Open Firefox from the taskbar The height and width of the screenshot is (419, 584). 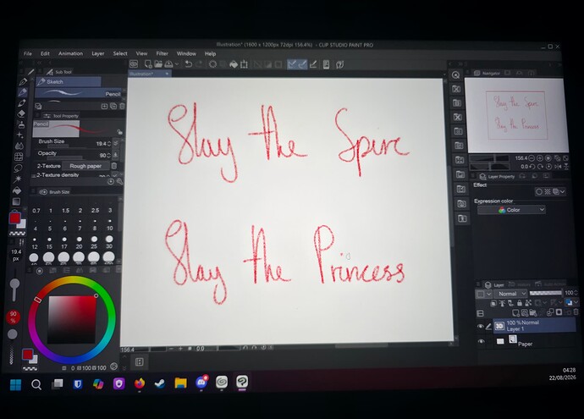click(140, 383)
